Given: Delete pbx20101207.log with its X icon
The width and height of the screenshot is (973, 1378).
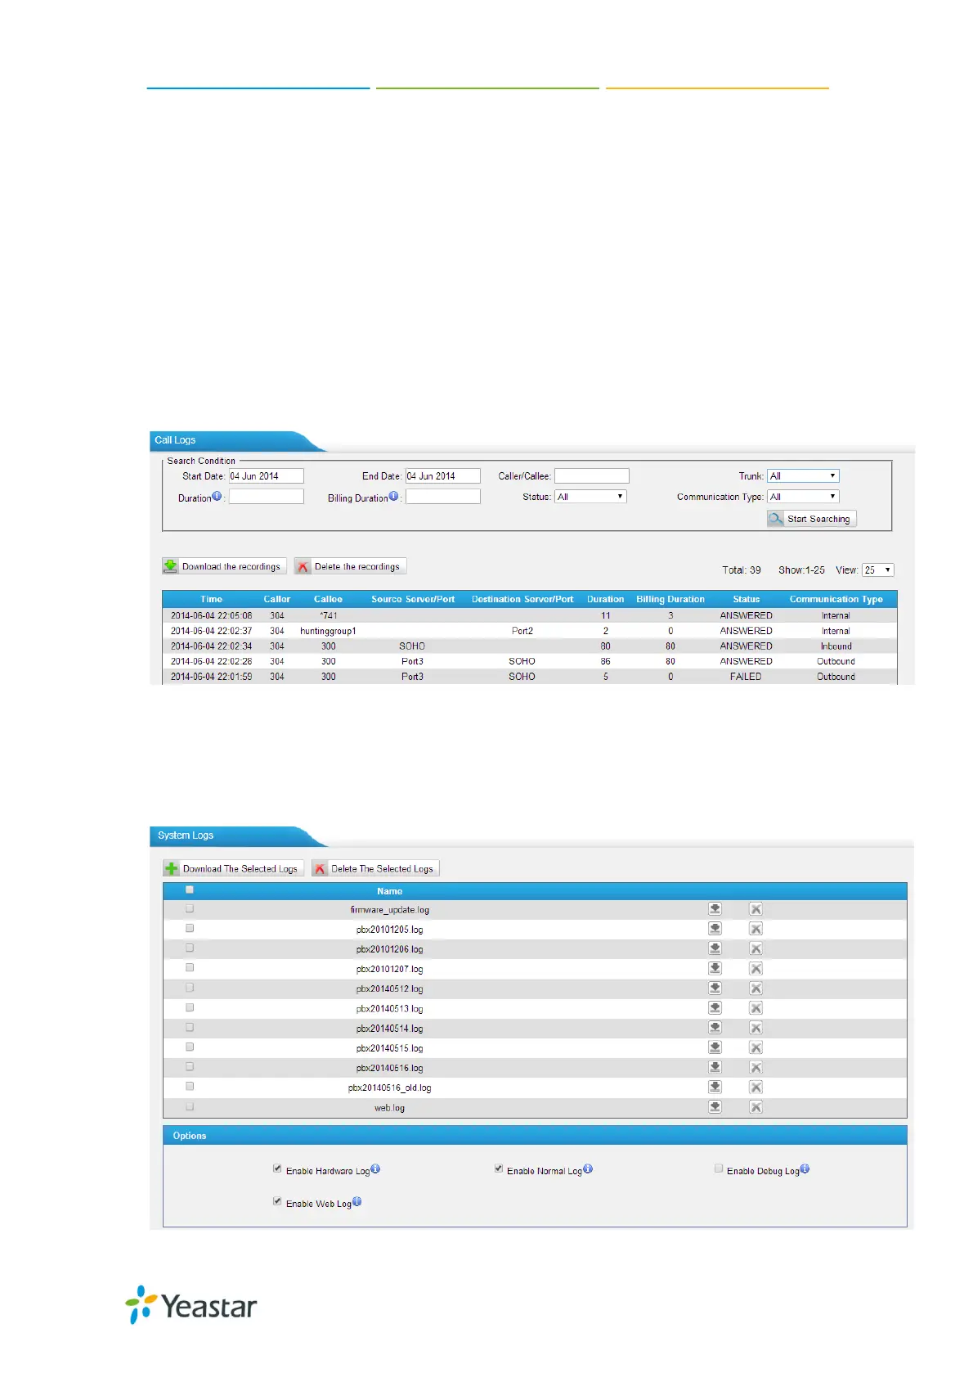Looking at the screenshot, I should (x=756, y=968).
